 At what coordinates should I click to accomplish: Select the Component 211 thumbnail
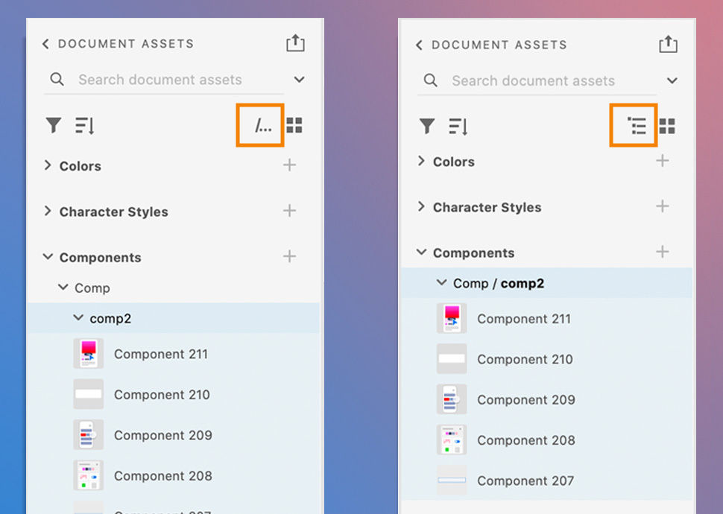point(88,353)
